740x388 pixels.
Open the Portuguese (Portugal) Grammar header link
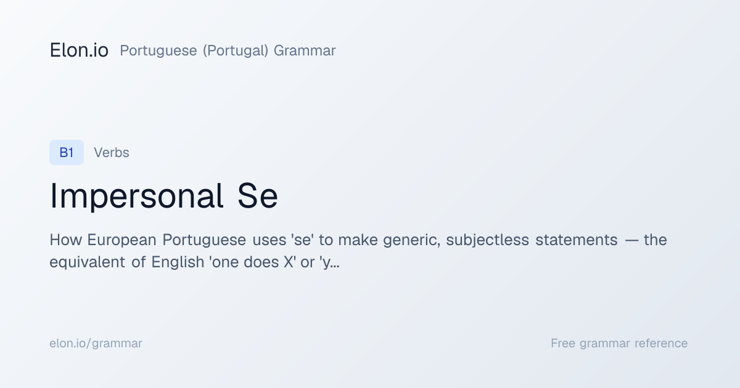click(x=228, y=51)
